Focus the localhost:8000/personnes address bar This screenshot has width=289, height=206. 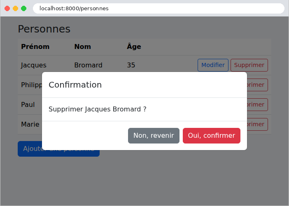pos(158,9)
